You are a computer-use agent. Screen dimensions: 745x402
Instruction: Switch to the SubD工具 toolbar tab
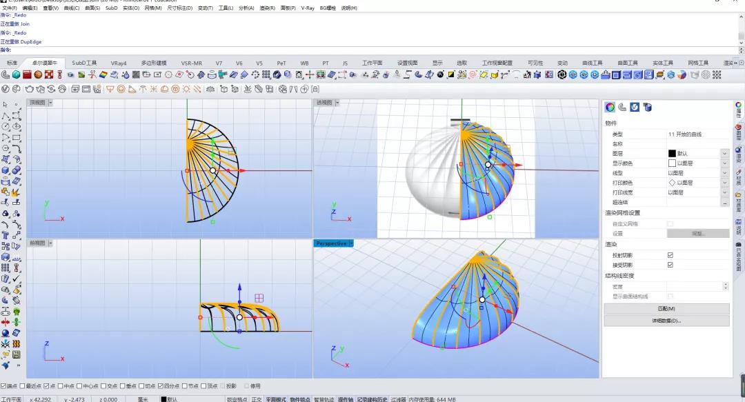84,63
